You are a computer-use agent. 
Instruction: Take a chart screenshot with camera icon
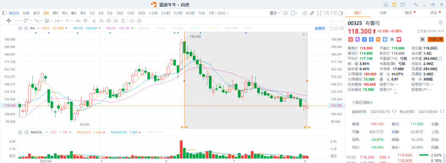(x=305, y=13)
